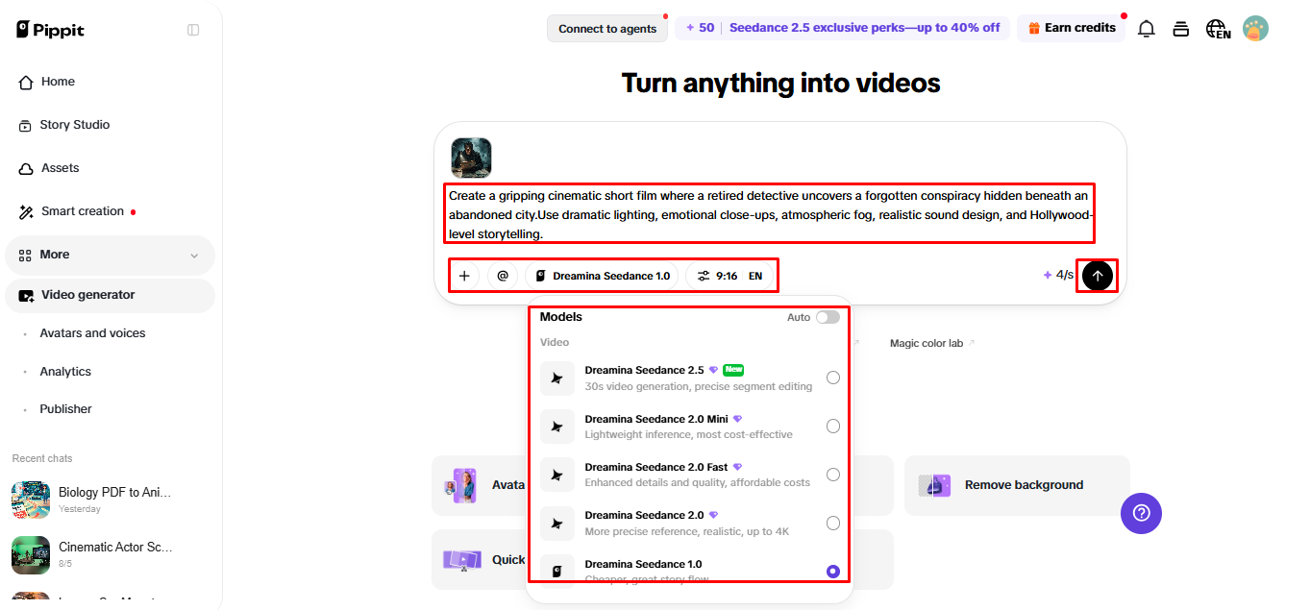The height and width of the screenshot is (610, 1310).
Task: Collapse the sidebar panel icon
Action: coord(193,30)
